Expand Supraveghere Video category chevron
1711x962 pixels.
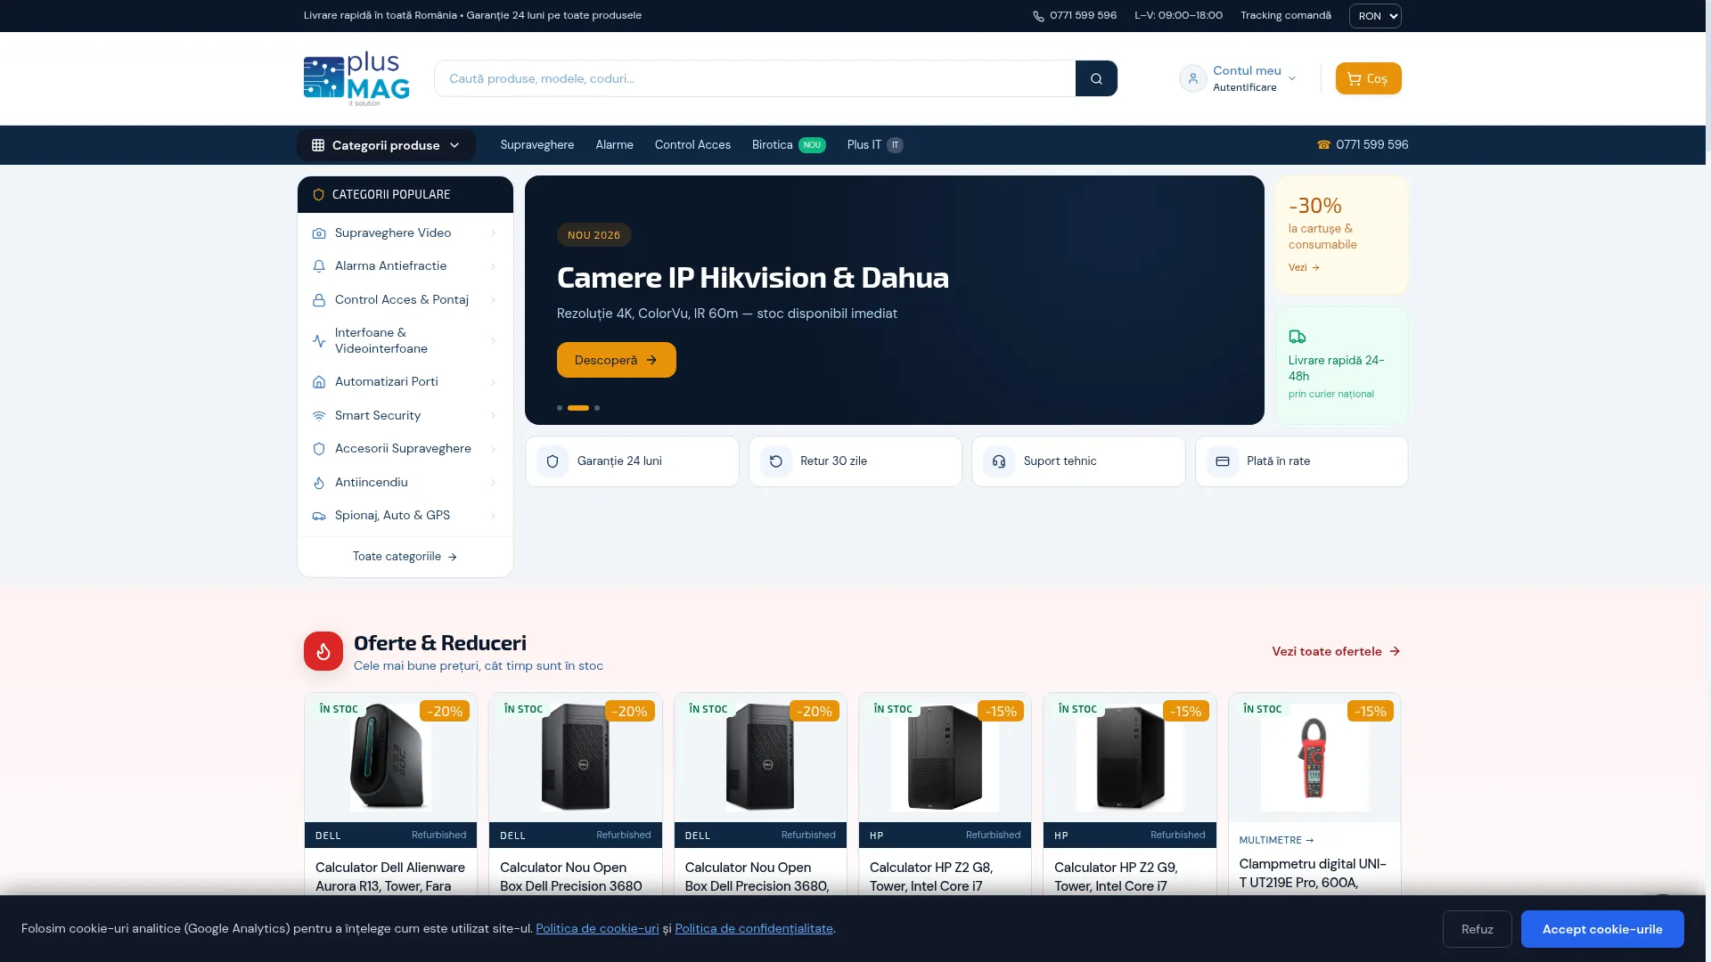(x=494, y=233)
